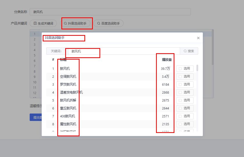Screen dimensions: 244x157
Task: Click 选用 button on the 408鼓风机 row
Action: coord(185,116)
